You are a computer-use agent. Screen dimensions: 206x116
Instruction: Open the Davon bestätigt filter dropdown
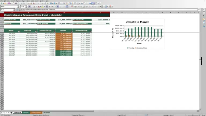click(91, 32)
